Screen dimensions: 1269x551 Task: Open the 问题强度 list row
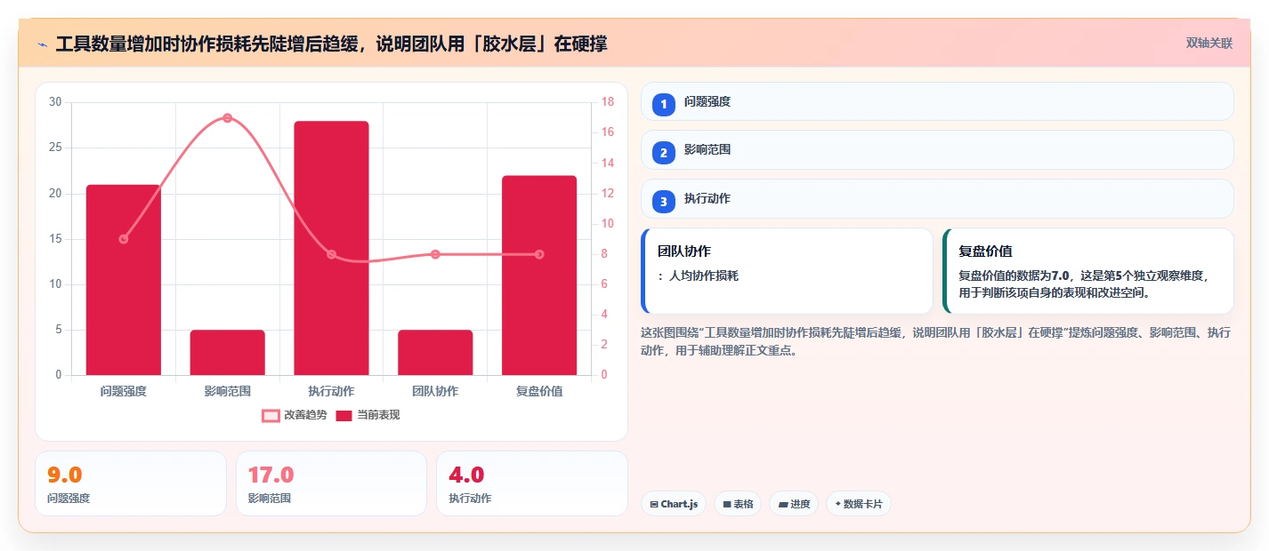coord(937,101)
